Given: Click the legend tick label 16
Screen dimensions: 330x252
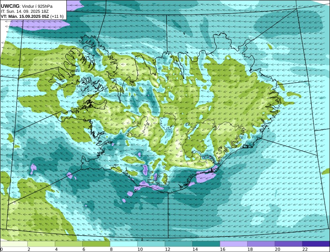Looking at the screenshot, I should pos(222,249).
